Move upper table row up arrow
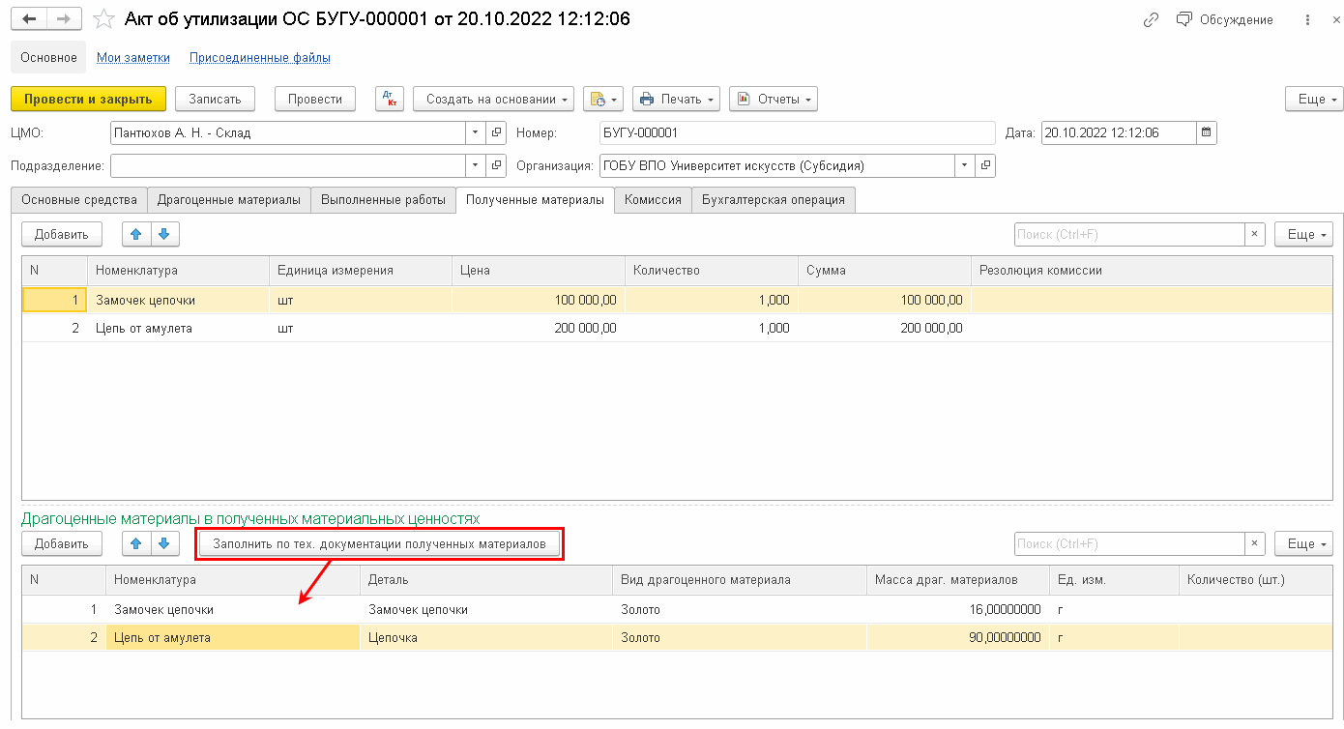Screen dimensions: 1344x729 pyautogui.click(x=136, y=234)
